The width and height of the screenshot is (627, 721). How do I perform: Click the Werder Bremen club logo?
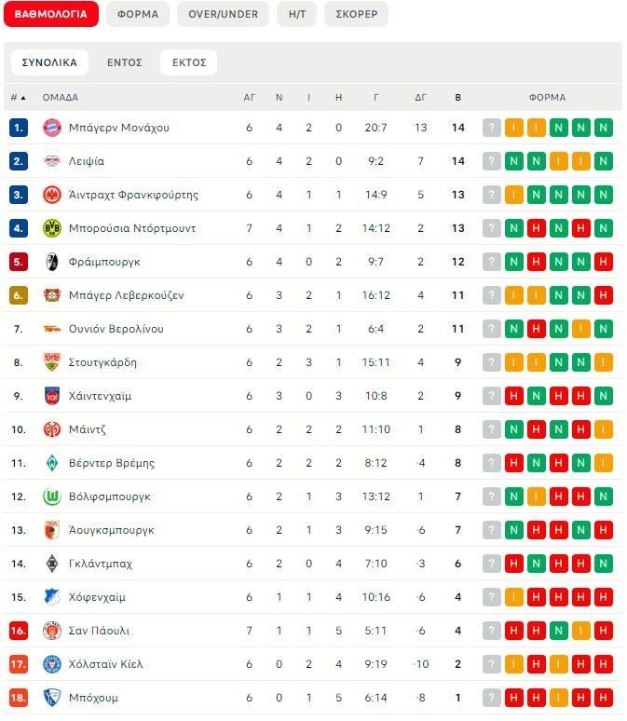pos(51,463)
